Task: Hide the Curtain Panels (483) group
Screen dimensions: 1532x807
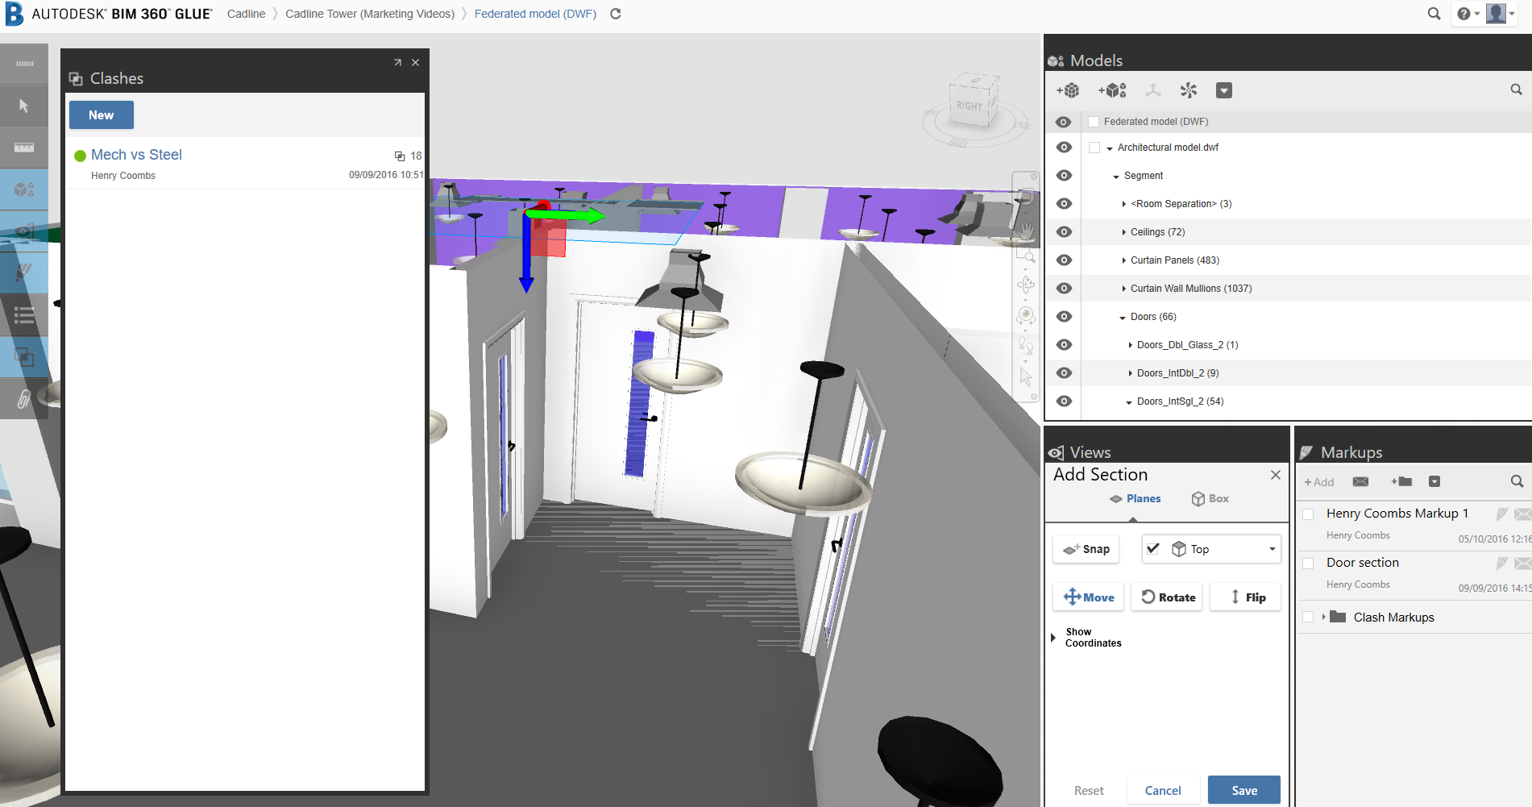Action: 1064,260
